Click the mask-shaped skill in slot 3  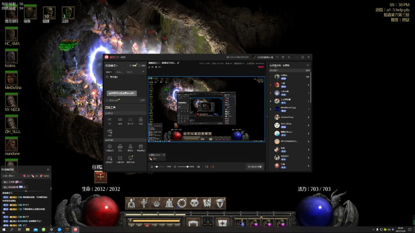(157, 203)
